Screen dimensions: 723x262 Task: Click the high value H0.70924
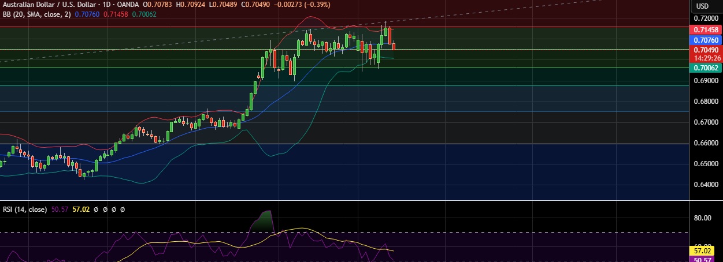point(191,6)
